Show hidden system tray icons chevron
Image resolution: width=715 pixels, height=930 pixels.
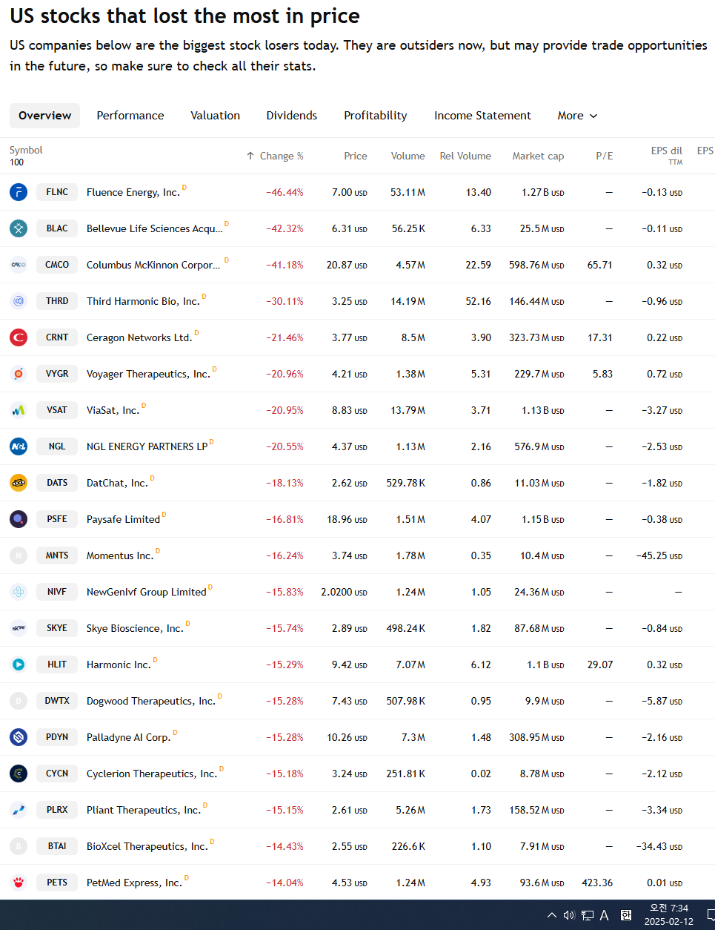tap(551, 915)
